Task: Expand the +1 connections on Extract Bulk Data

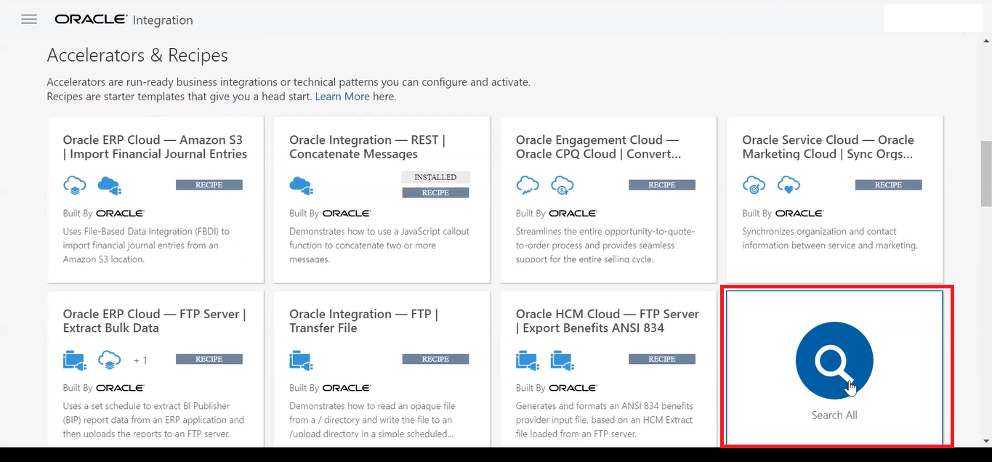Action: tap(140, 360)
